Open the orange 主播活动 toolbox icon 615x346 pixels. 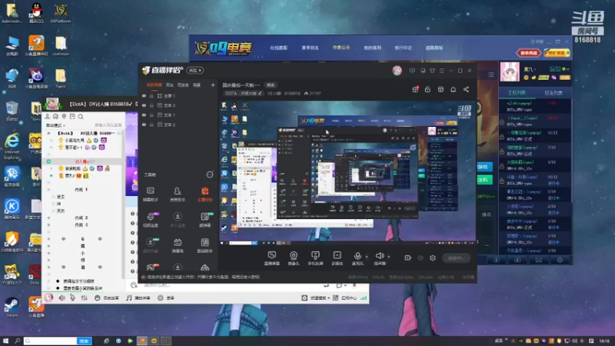[x=204, y=194]
